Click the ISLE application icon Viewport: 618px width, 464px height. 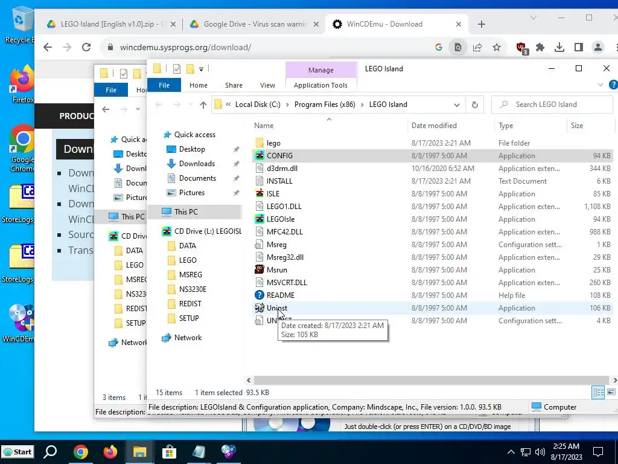(260, 194)
